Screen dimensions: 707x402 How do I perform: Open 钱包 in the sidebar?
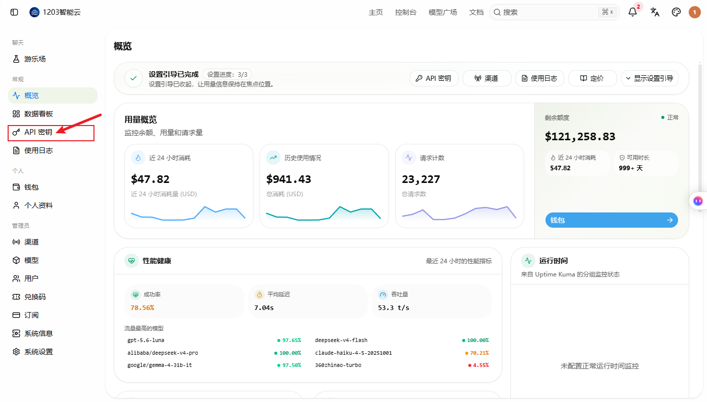click(x=53, y=187)
